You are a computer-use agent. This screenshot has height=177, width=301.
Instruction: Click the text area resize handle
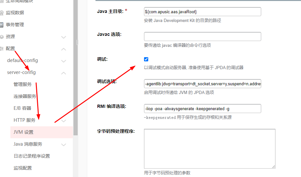273,167
